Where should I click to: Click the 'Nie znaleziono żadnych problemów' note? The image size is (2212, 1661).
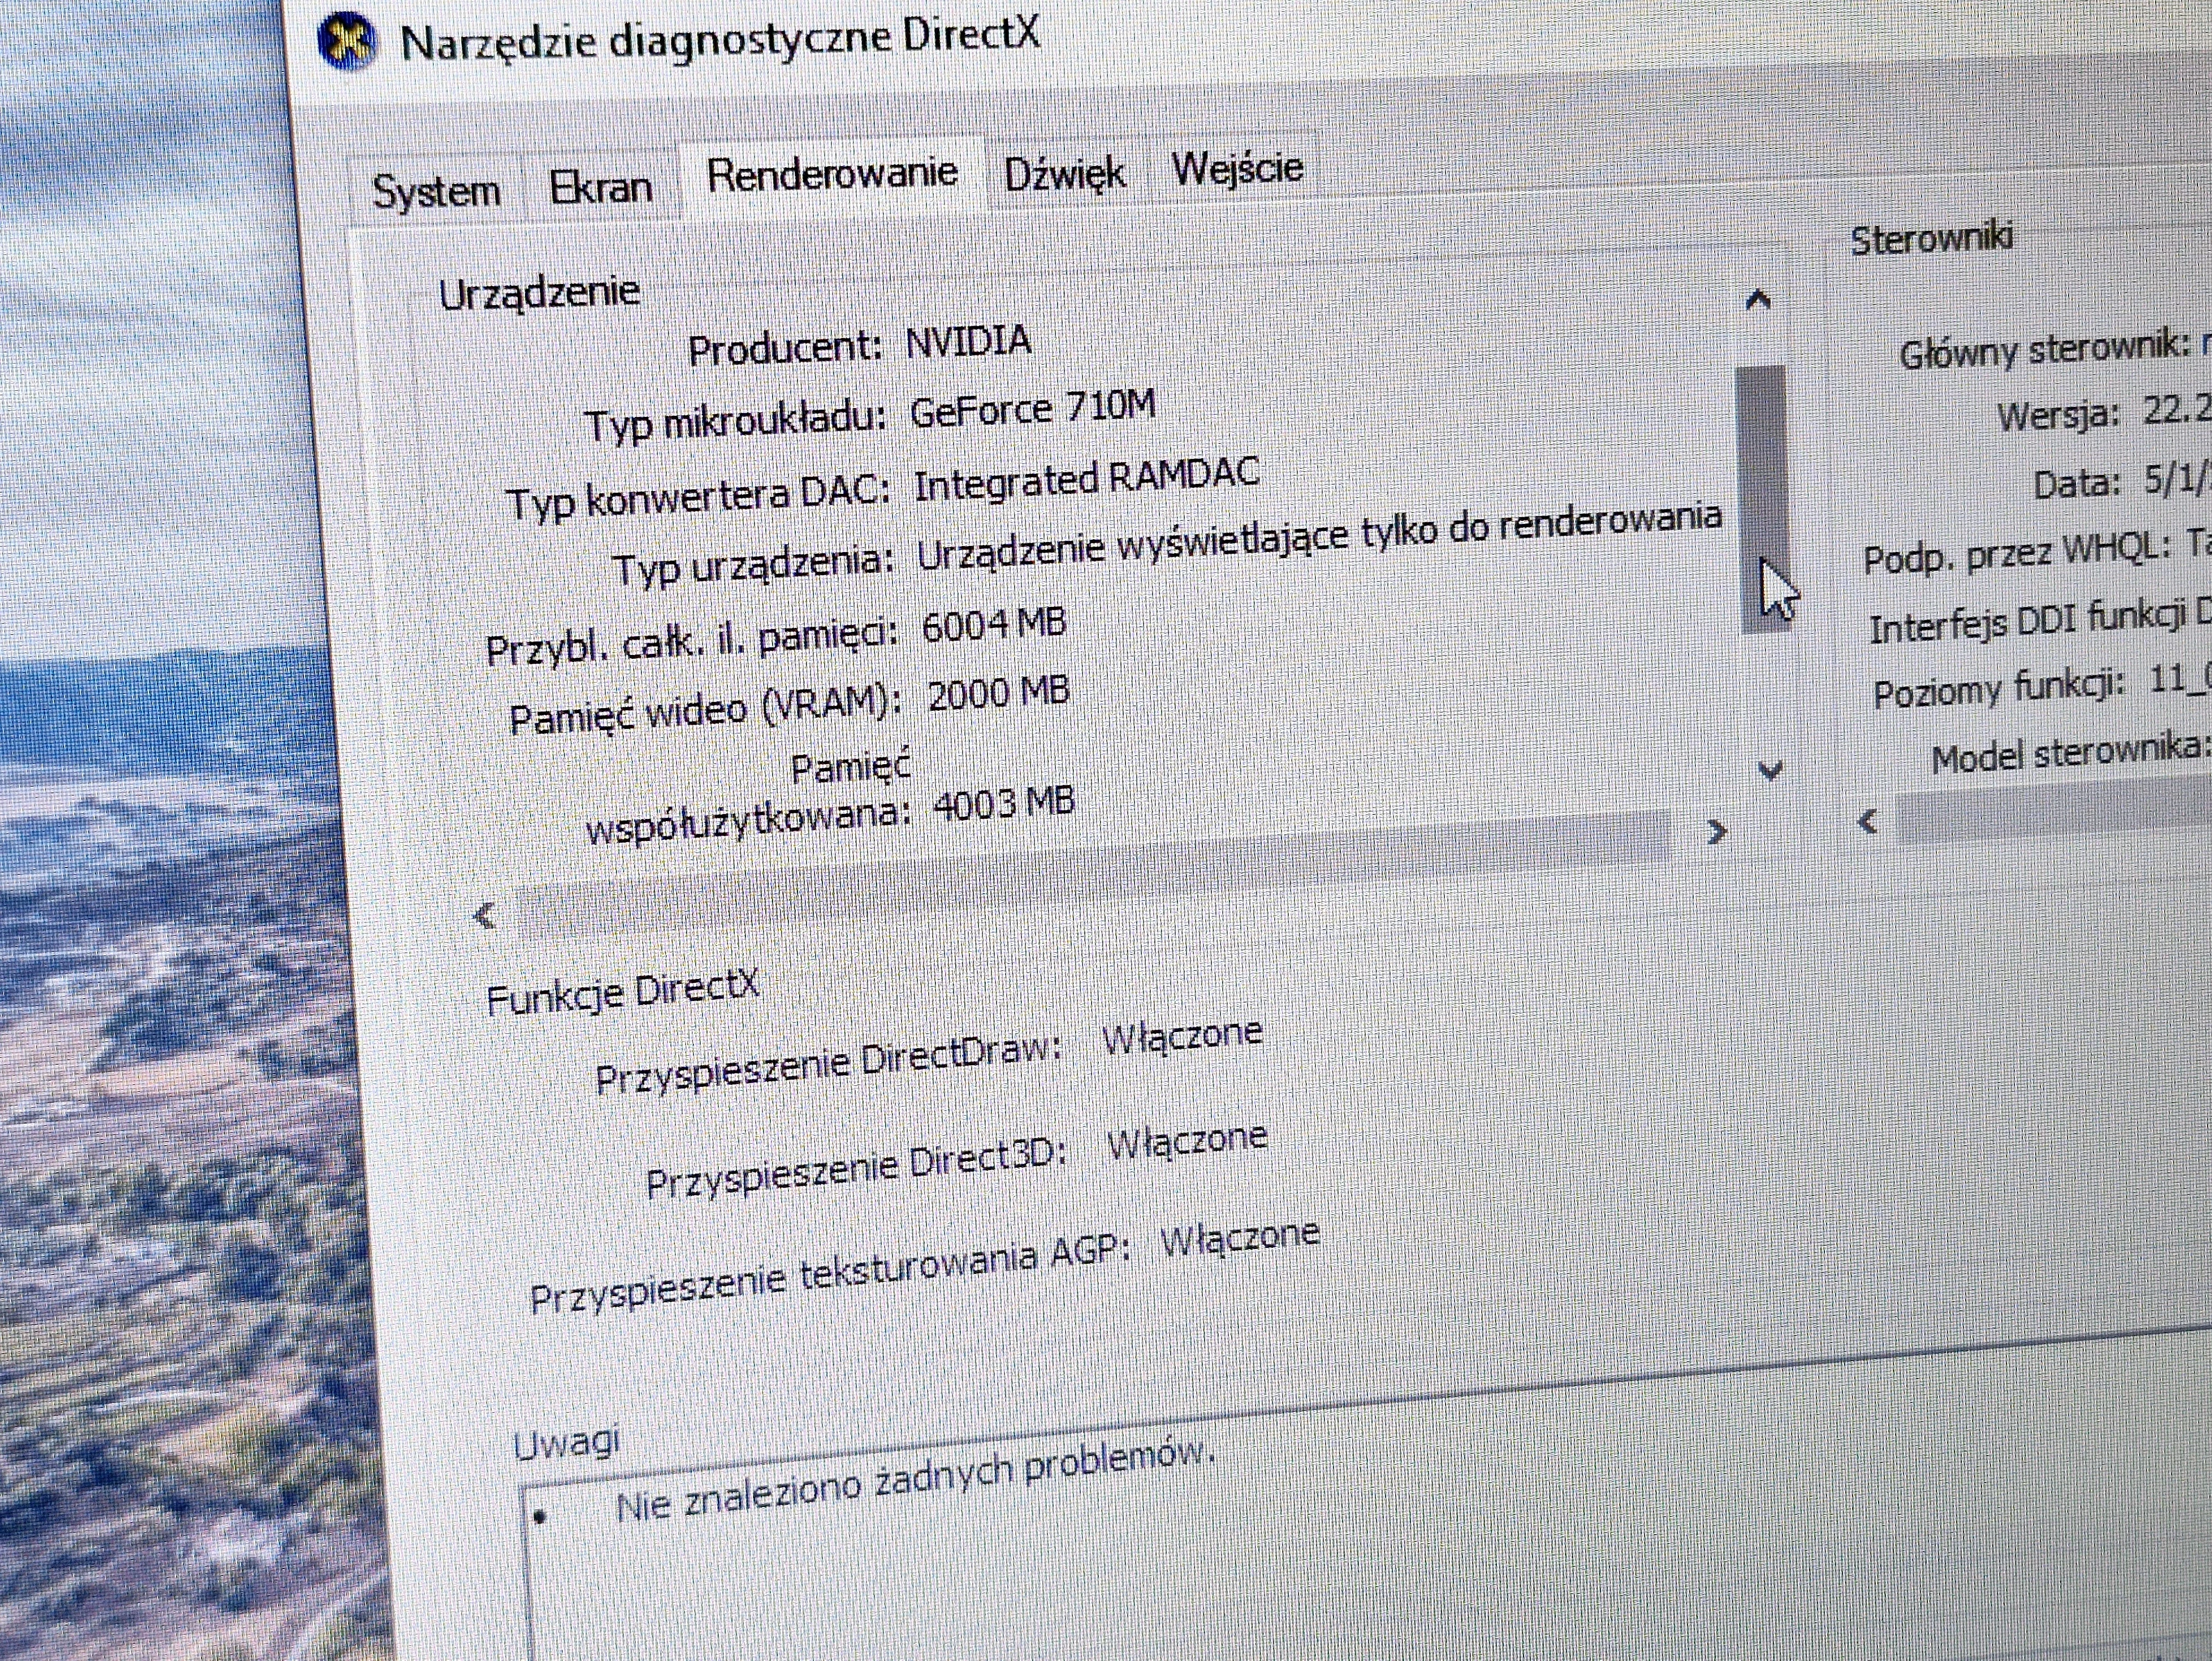tap(915, 1480)
